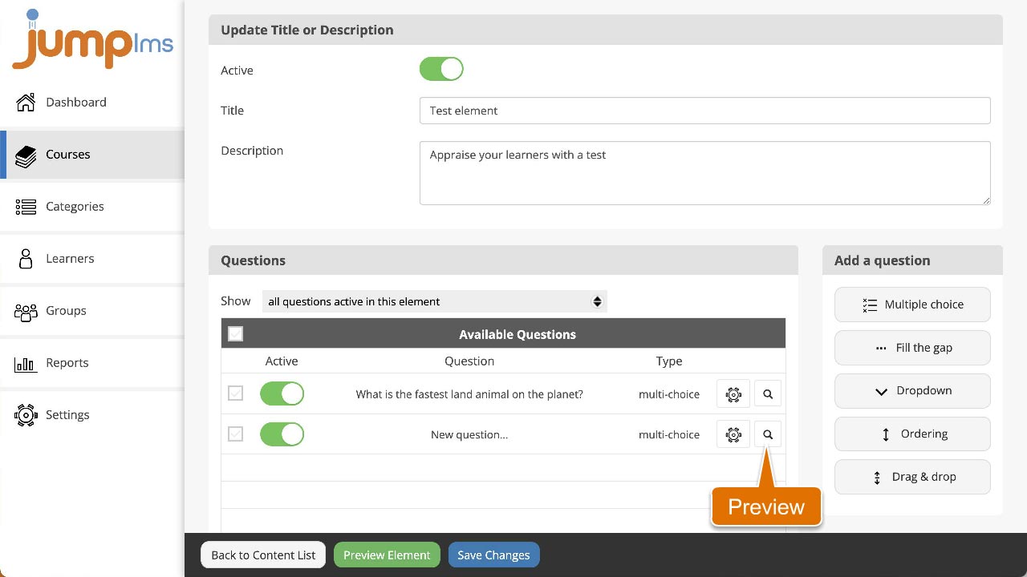This screenshot has width=1027, height=577.
Task: Click the Reports bar chart icon
Action: click(26, 364)
